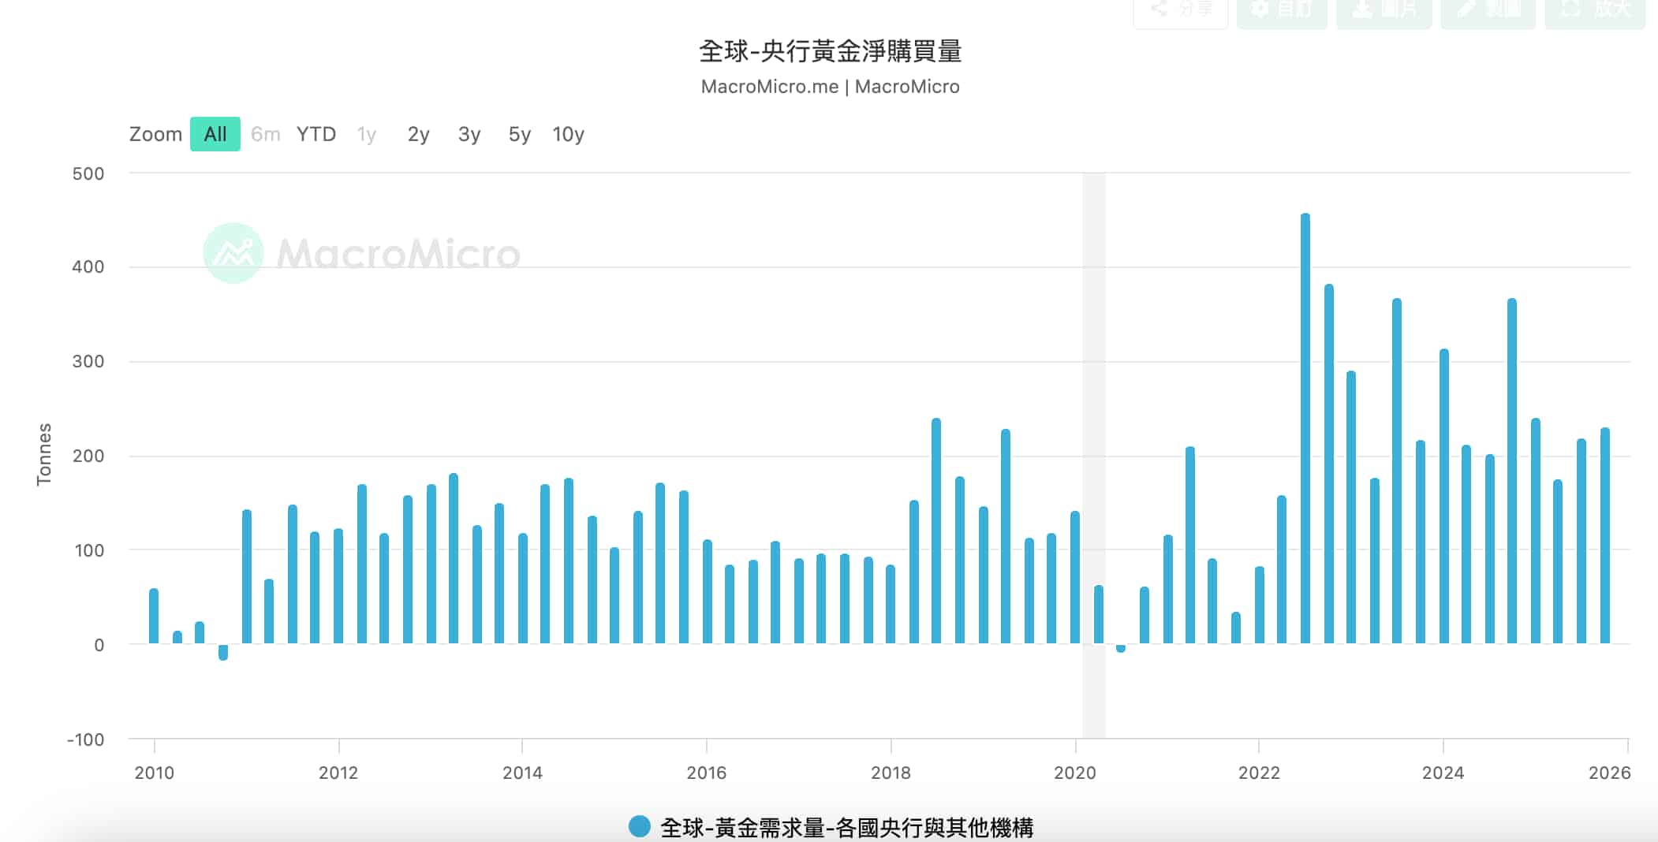Select the All zoom range
Image resolution: width=1658 pixels, height=842 pixels.
point(215,134)
